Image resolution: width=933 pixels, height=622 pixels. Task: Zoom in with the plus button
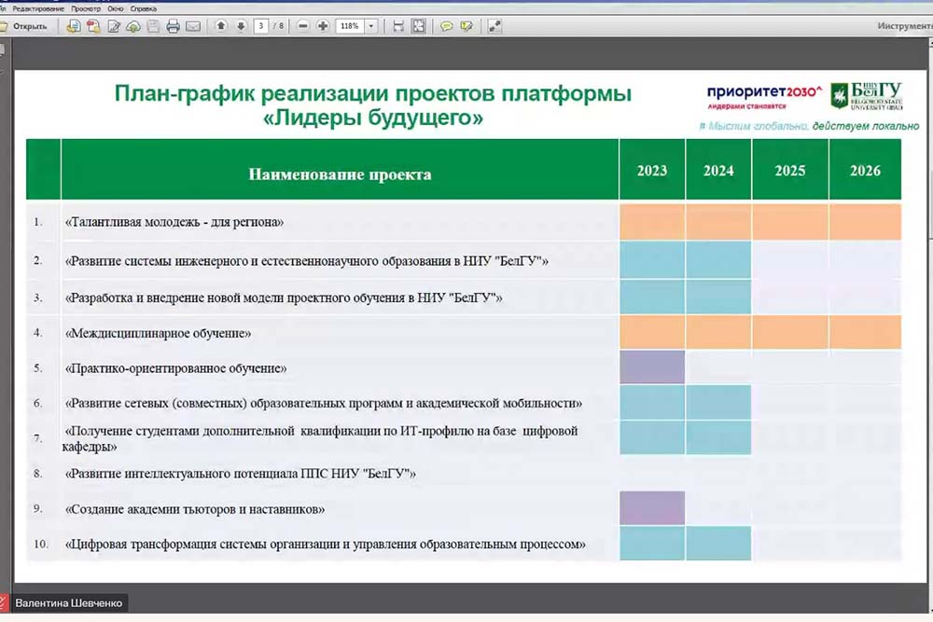click(x=323, y=26)
